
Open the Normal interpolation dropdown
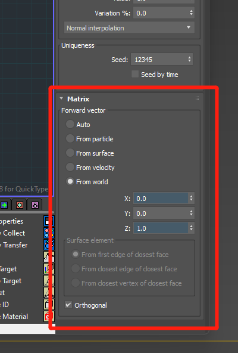tap(129, 28)
